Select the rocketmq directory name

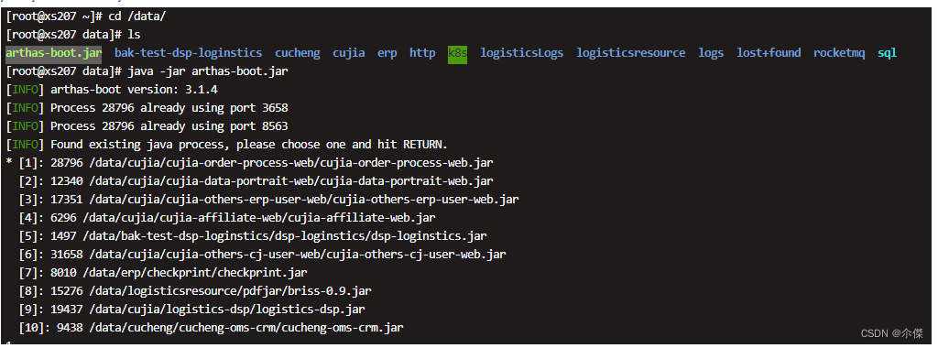[839, 53]
